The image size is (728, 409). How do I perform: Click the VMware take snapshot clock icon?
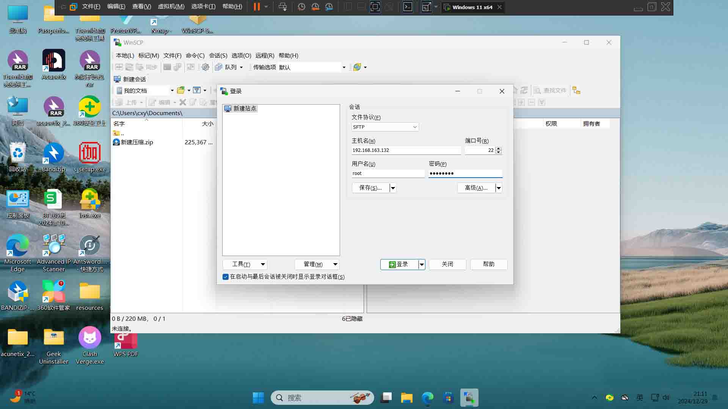pos(301,7)
